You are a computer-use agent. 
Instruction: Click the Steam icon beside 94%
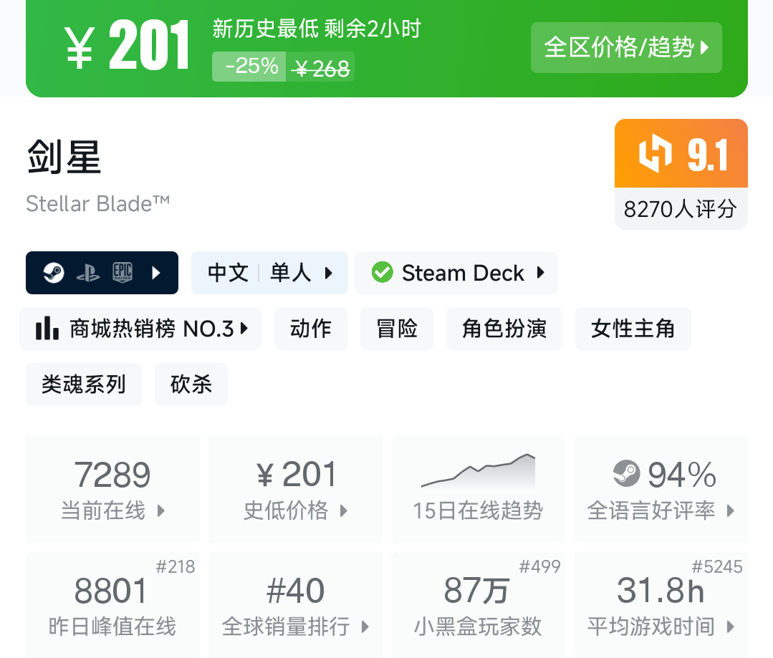(626, 474)
